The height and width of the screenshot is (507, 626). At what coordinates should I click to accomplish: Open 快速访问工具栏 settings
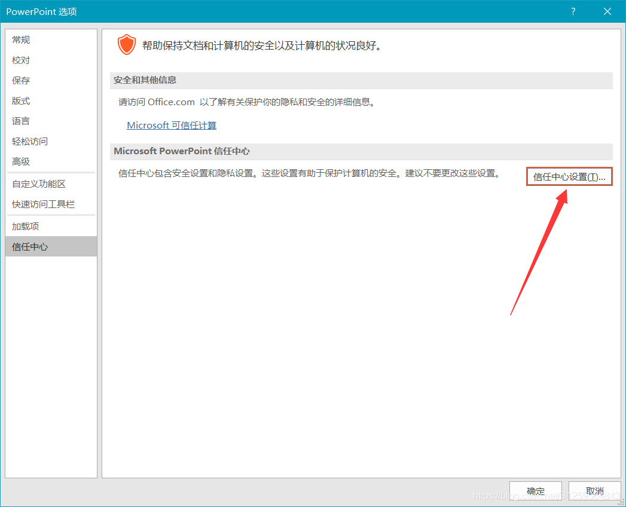(51, 204)
